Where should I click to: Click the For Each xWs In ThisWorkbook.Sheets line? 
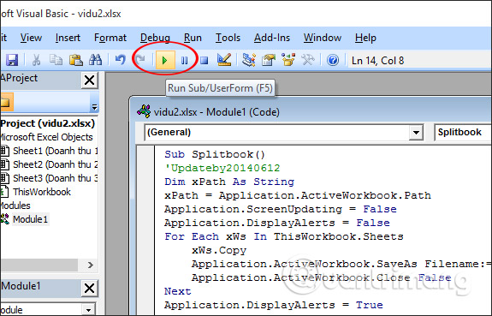coord(284,236)
